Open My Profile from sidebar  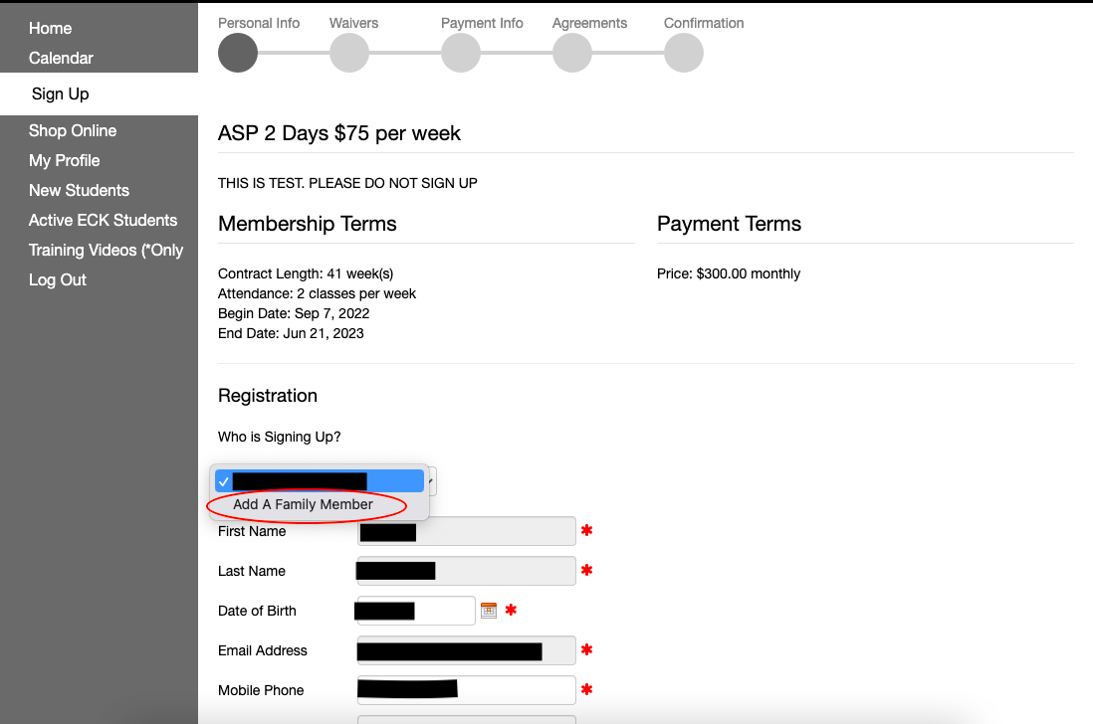[x=64, y=161]
